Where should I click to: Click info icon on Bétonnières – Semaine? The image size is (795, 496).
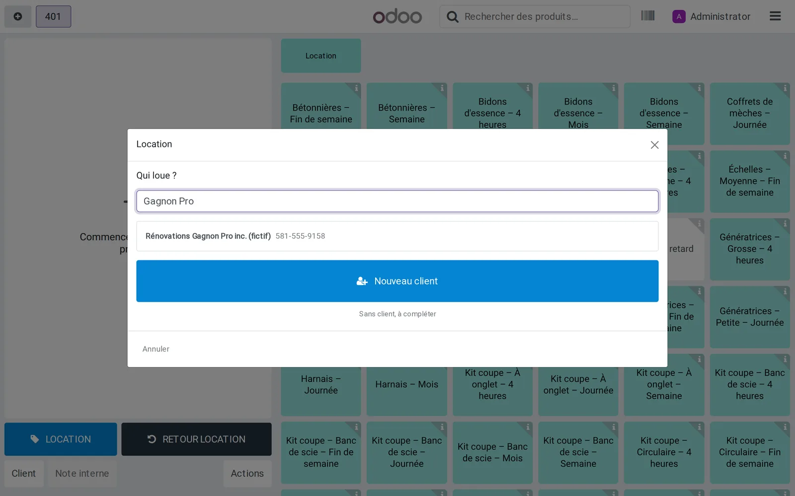[x=442, y=88]
